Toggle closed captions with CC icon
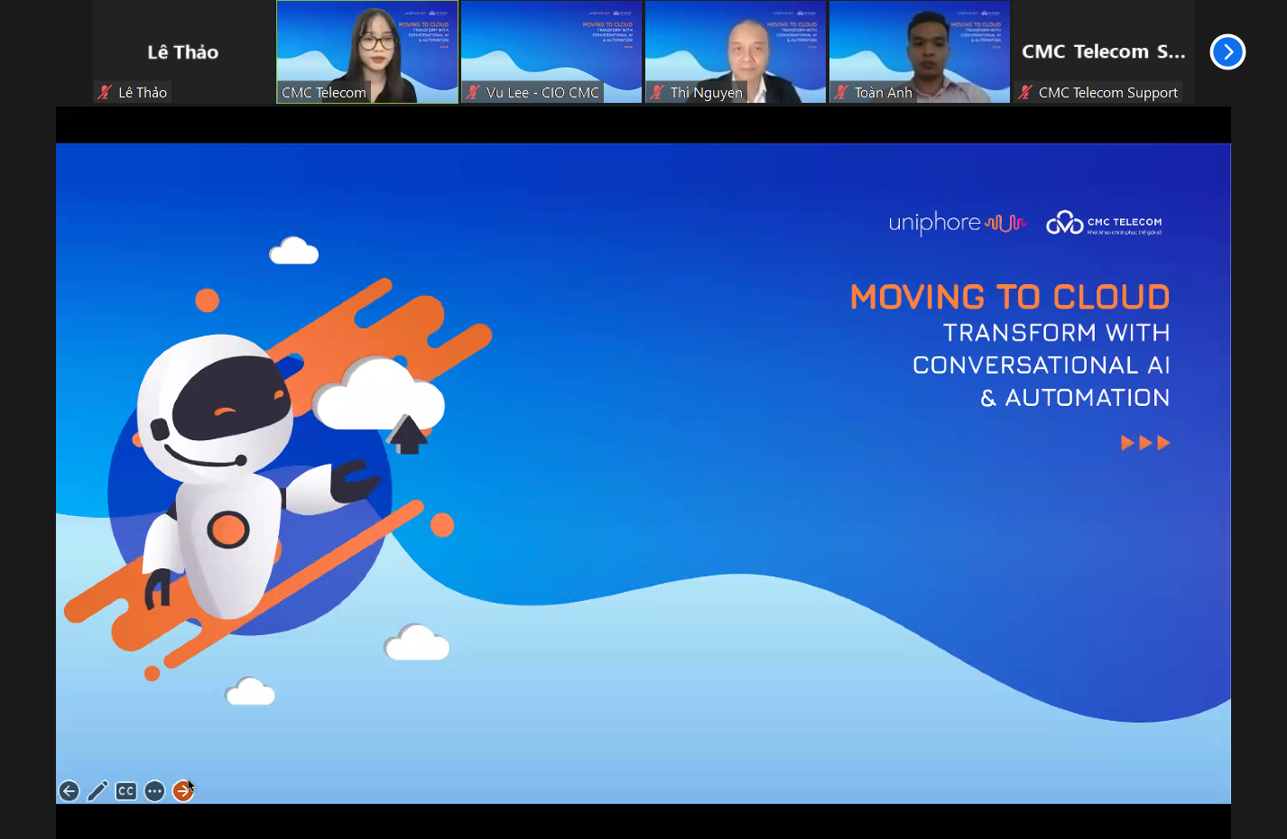Viewport: 1287px width, 839px height. click(x=126, y=791)
